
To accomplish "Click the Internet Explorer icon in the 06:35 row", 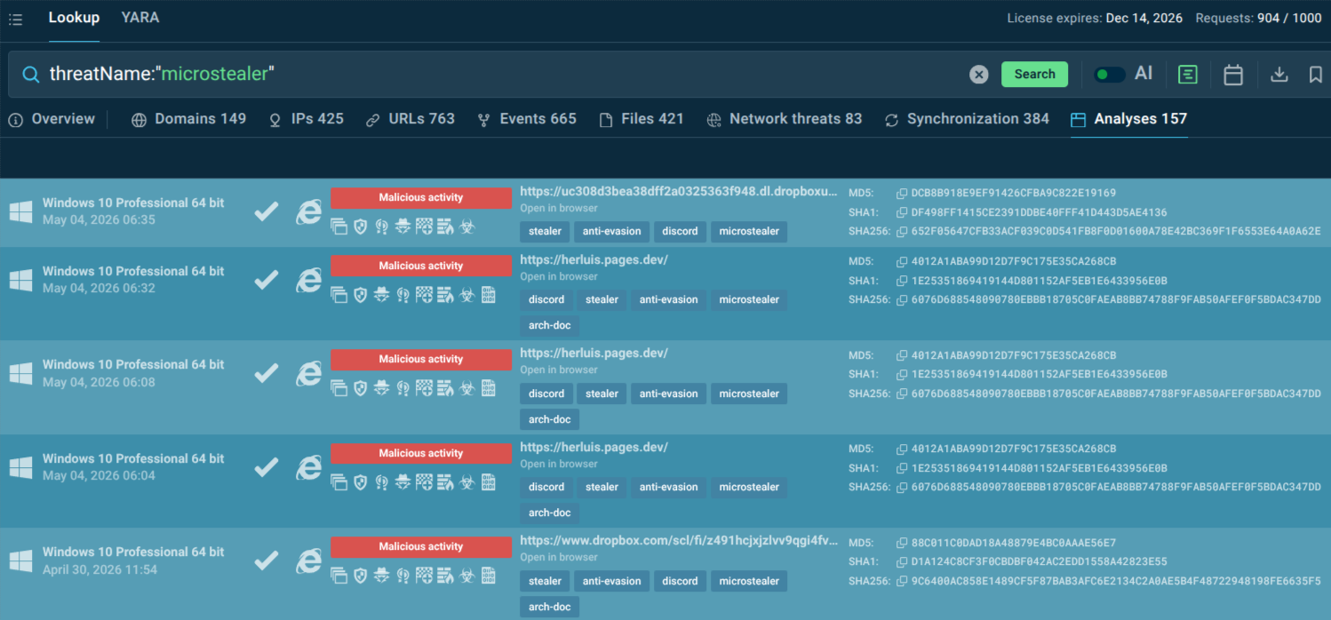I will (308, 211).
